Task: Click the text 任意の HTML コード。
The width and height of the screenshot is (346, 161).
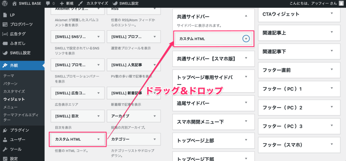Action: point(72,151)
